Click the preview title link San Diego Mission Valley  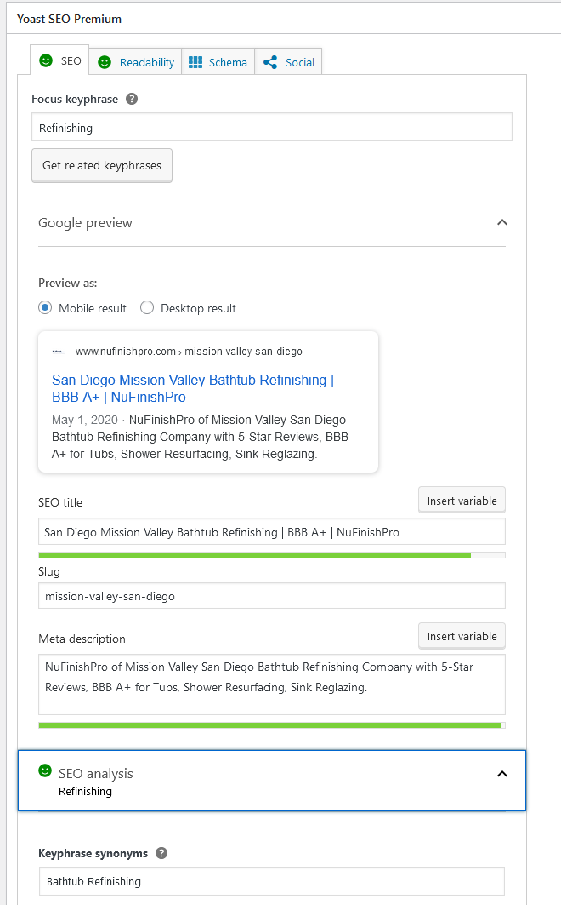coord(193,388)
